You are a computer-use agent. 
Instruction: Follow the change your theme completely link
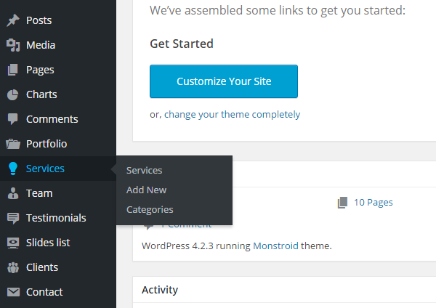click(233, 115)
